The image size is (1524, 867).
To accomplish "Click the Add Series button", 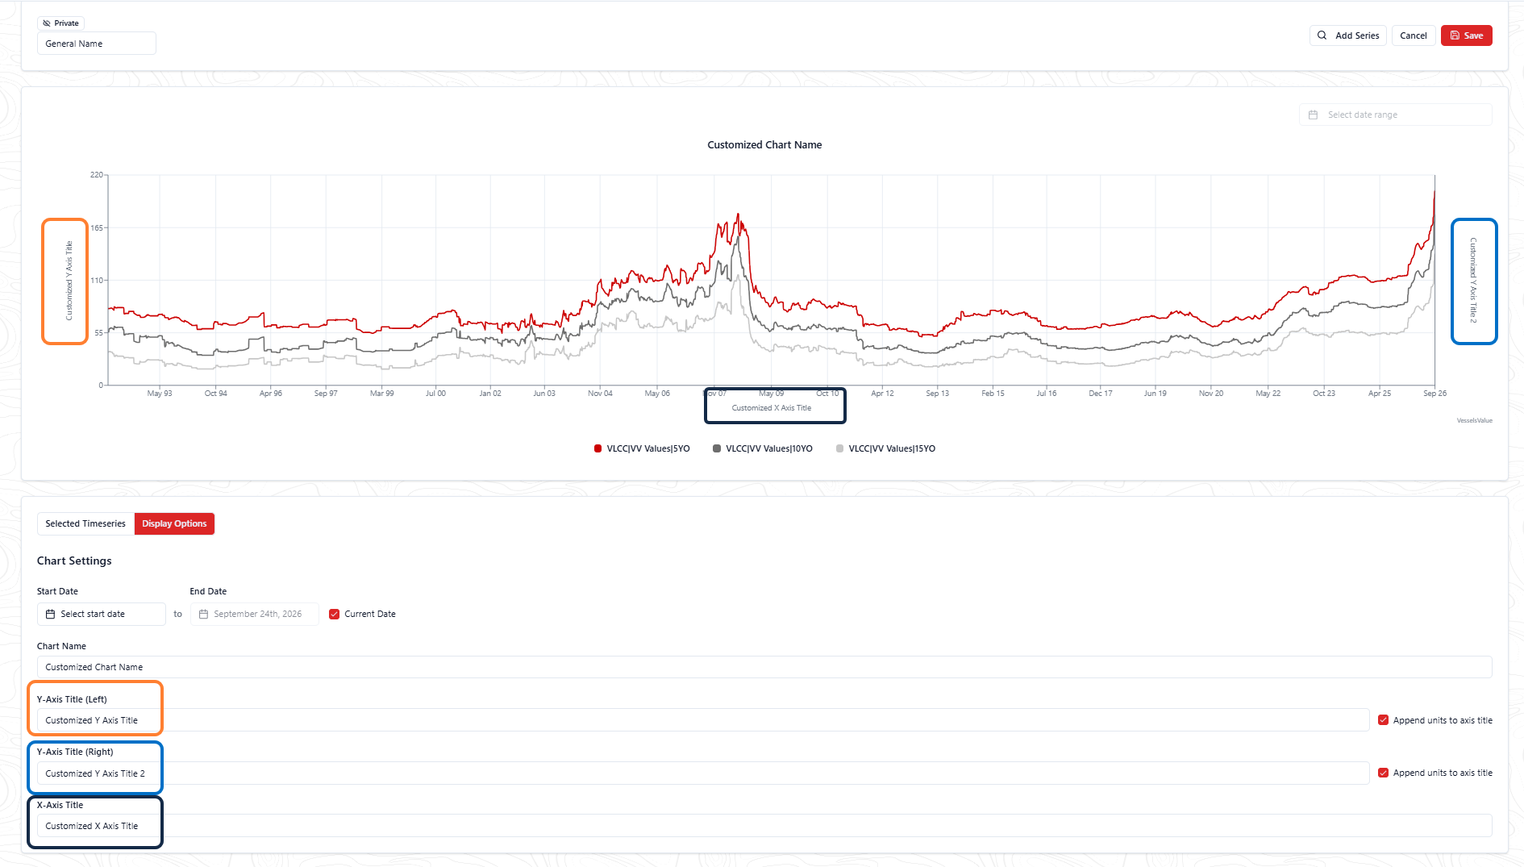I will pyautogui.click(x=1348, y=35).
